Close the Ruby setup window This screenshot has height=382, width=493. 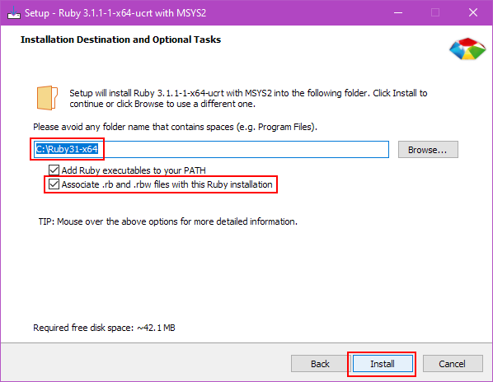coord(473,13)
